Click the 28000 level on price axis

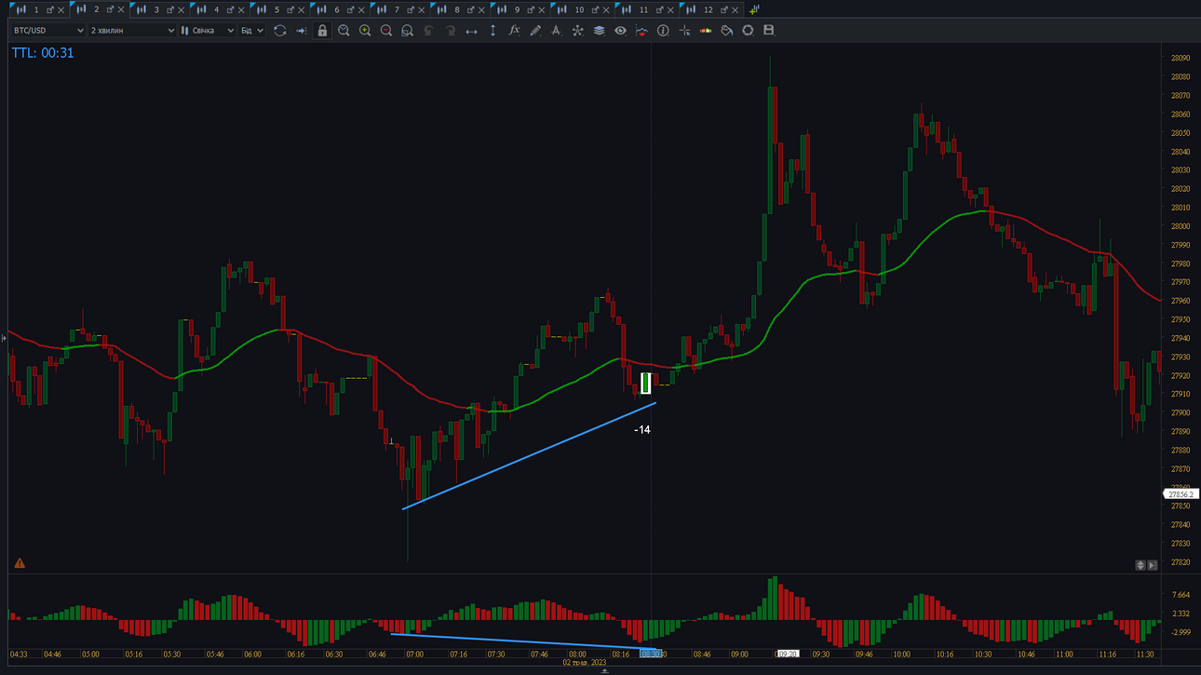(x=1181, y=226)
